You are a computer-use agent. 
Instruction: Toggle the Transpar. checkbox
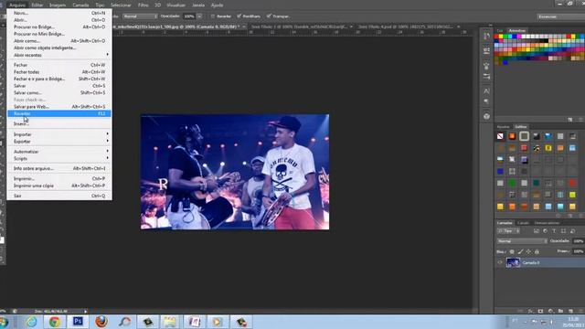click(x=269, y=16)
